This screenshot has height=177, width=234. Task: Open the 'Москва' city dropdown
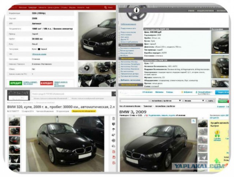(195, 101)
